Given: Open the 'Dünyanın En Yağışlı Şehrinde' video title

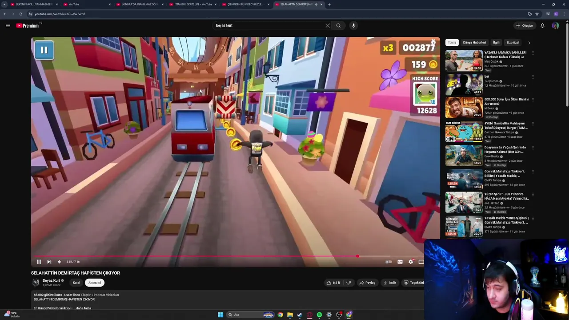Looking at the screenshot, I should point(505,149).
